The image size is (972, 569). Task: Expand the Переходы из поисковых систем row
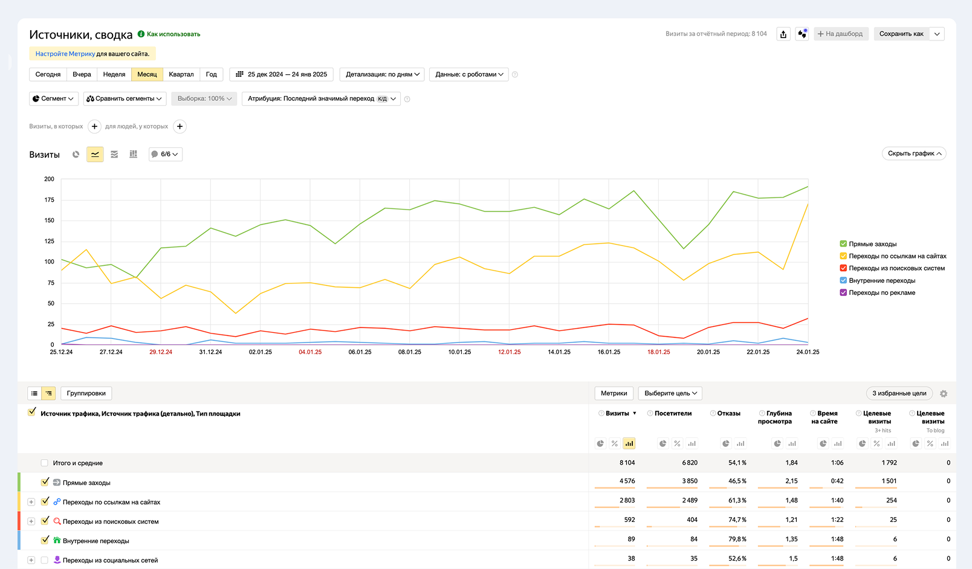click(31, 521)
